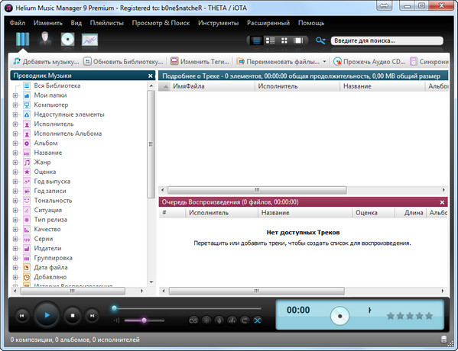Open dropdown arrow next to Переименовать файлы
The image size is (458, 351).
point(324,62)
